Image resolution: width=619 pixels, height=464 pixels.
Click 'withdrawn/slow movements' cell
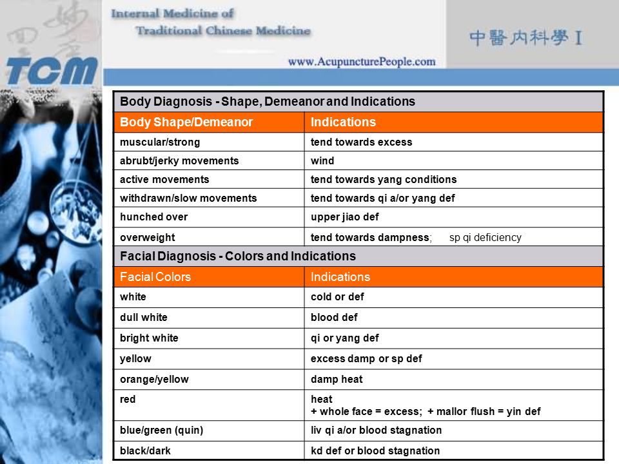[209, 198]
